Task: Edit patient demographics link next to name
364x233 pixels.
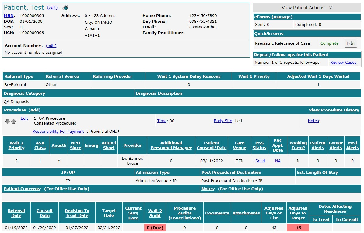Action: [x=53, y=8]
